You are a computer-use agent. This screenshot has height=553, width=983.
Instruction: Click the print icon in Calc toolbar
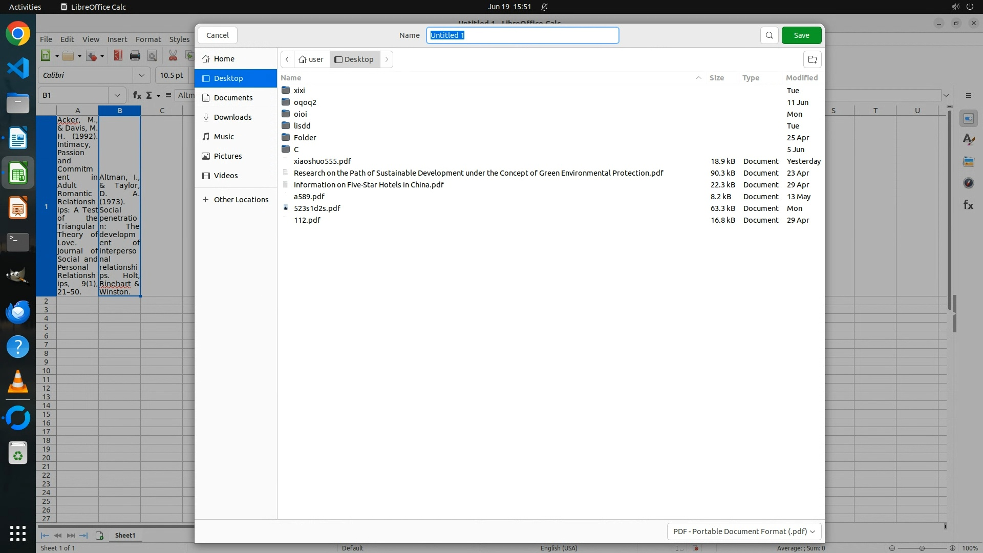pyautogui.click(x=135, y=56)
